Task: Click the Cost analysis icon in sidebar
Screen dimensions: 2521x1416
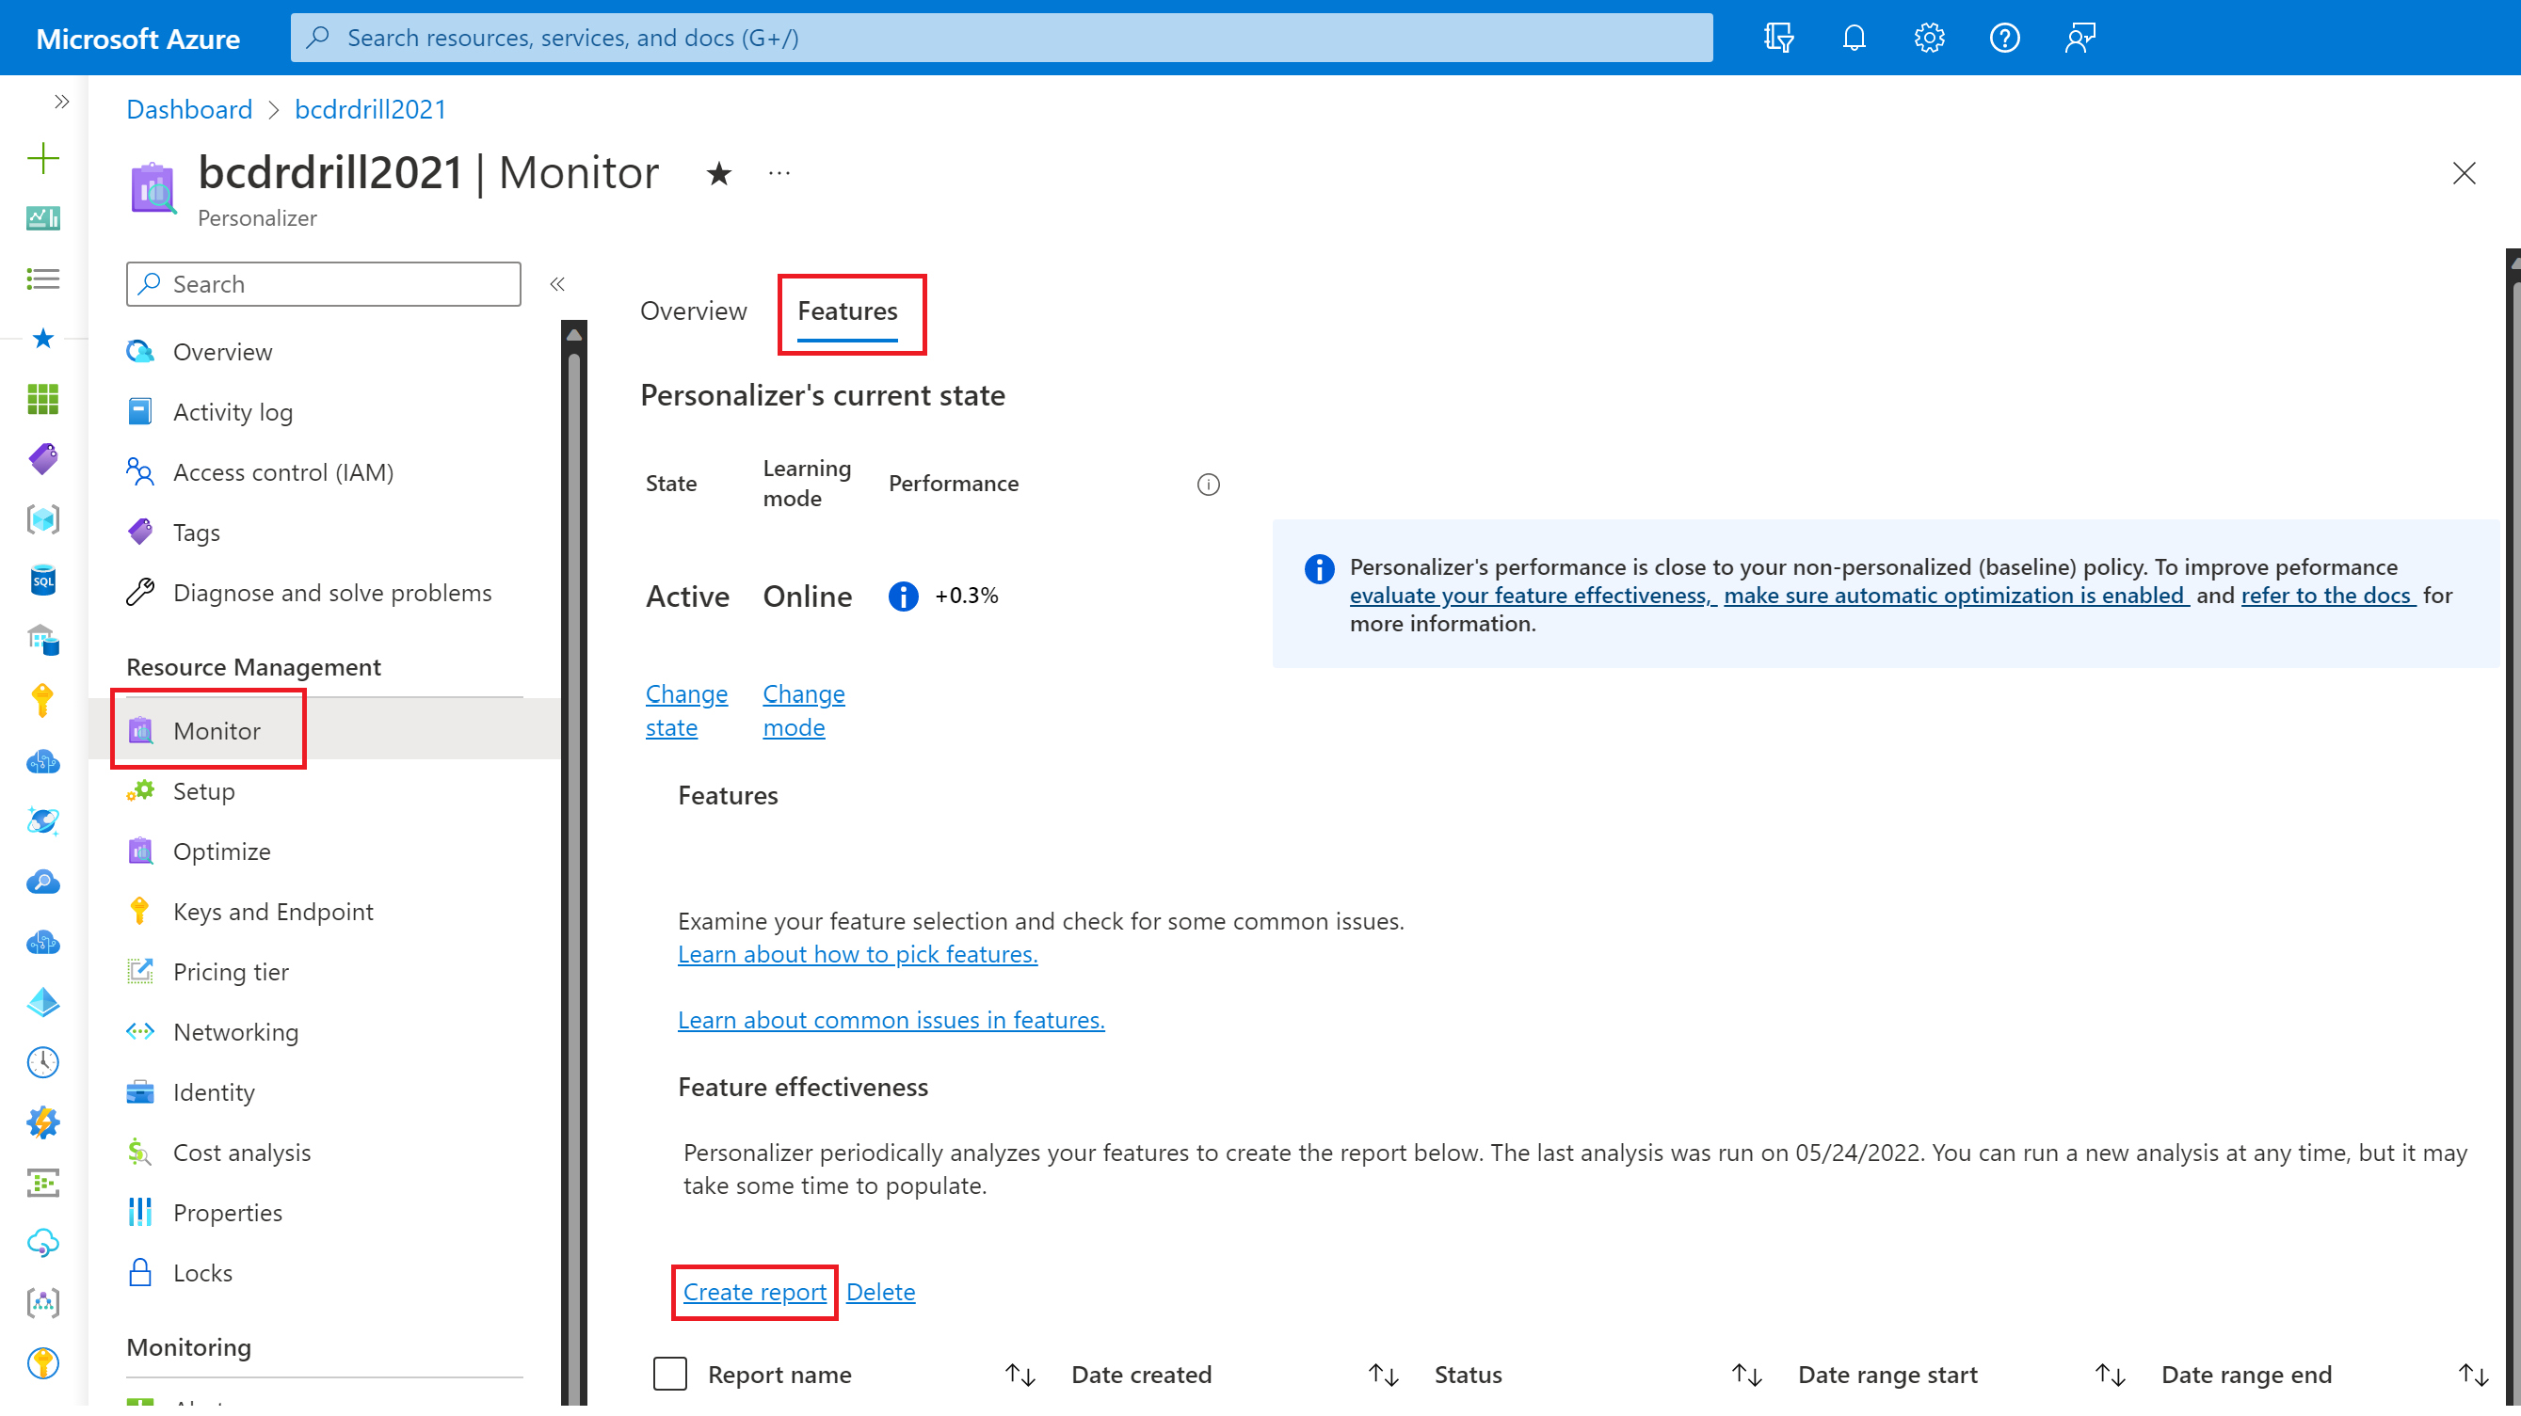Action: pyautogui.click(x=142, y=1152)
